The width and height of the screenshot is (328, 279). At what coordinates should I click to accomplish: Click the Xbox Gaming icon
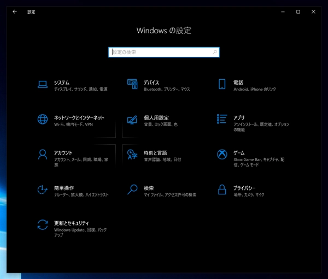222,155
